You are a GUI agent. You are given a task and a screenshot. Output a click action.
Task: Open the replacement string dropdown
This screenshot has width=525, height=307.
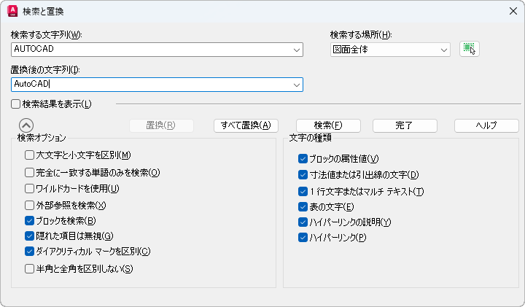coord(296,85)
